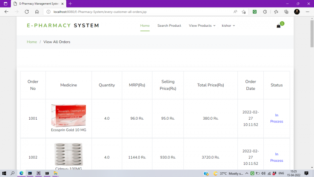Click the Cidmus-100MG medicine image
Screen dimensions: 314x177
click(68, 154)
